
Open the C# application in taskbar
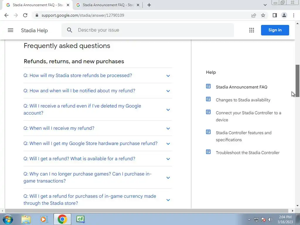pyautogui.click(x=80, y=219)
